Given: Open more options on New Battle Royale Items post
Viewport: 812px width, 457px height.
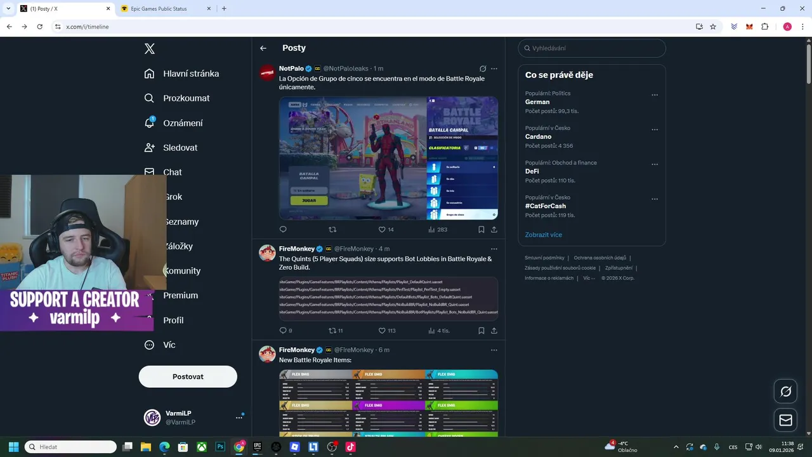Looking at the screenshot, I should 494,350.
